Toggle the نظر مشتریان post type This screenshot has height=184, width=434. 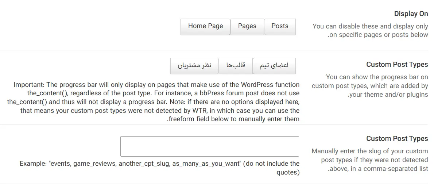pos(194,66)
